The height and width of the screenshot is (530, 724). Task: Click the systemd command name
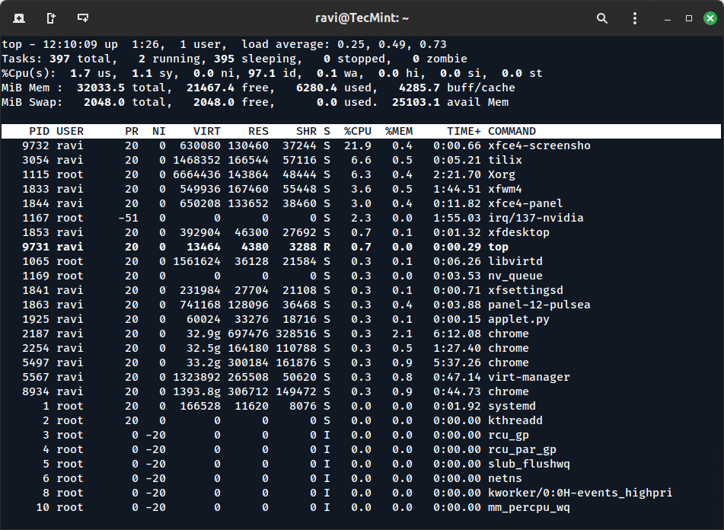[512, 406]
